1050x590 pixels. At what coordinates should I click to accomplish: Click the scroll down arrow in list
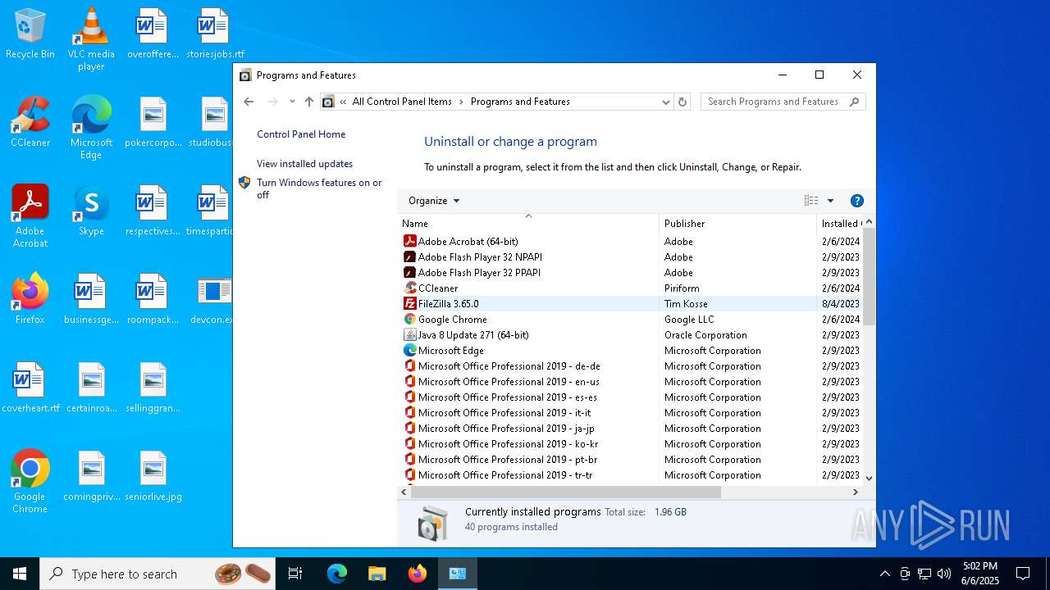point(869,478)
